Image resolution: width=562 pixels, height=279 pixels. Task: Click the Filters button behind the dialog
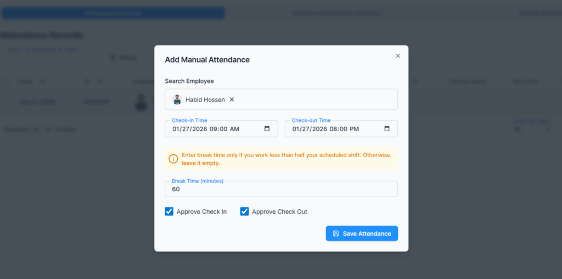click(x=123, y=57)
